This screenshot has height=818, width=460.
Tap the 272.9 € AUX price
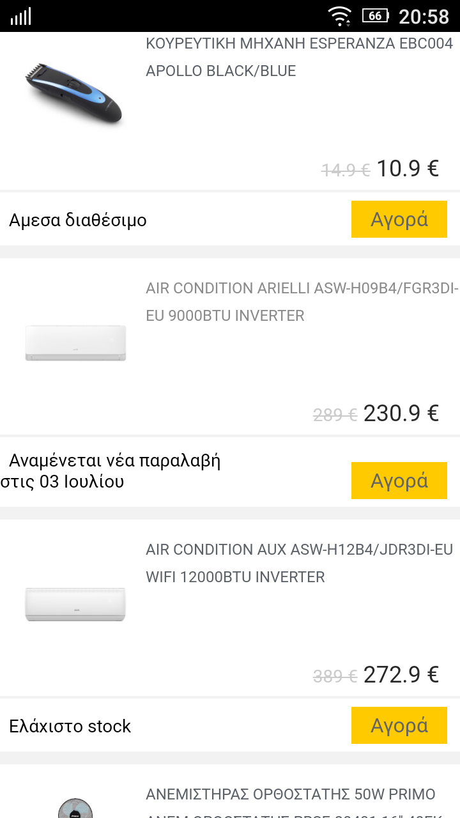401,674
